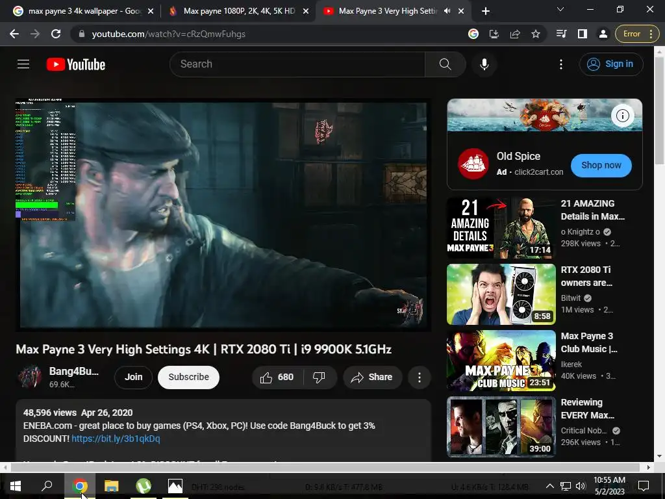Close the Max payne 1080P tab
665x499 pixels.
306,11
